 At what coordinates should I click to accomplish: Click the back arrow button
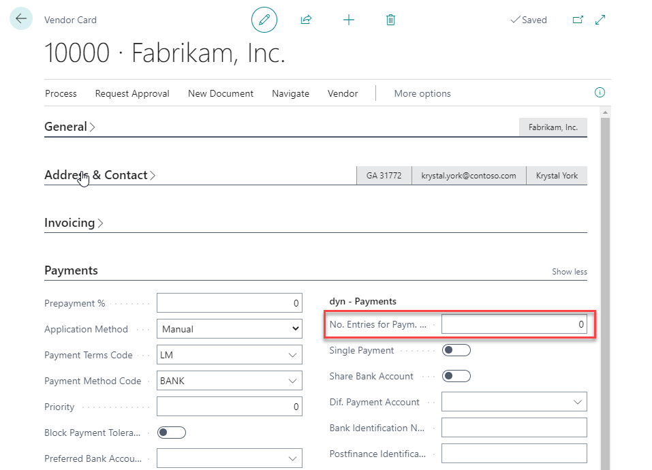tap(21, 19)
